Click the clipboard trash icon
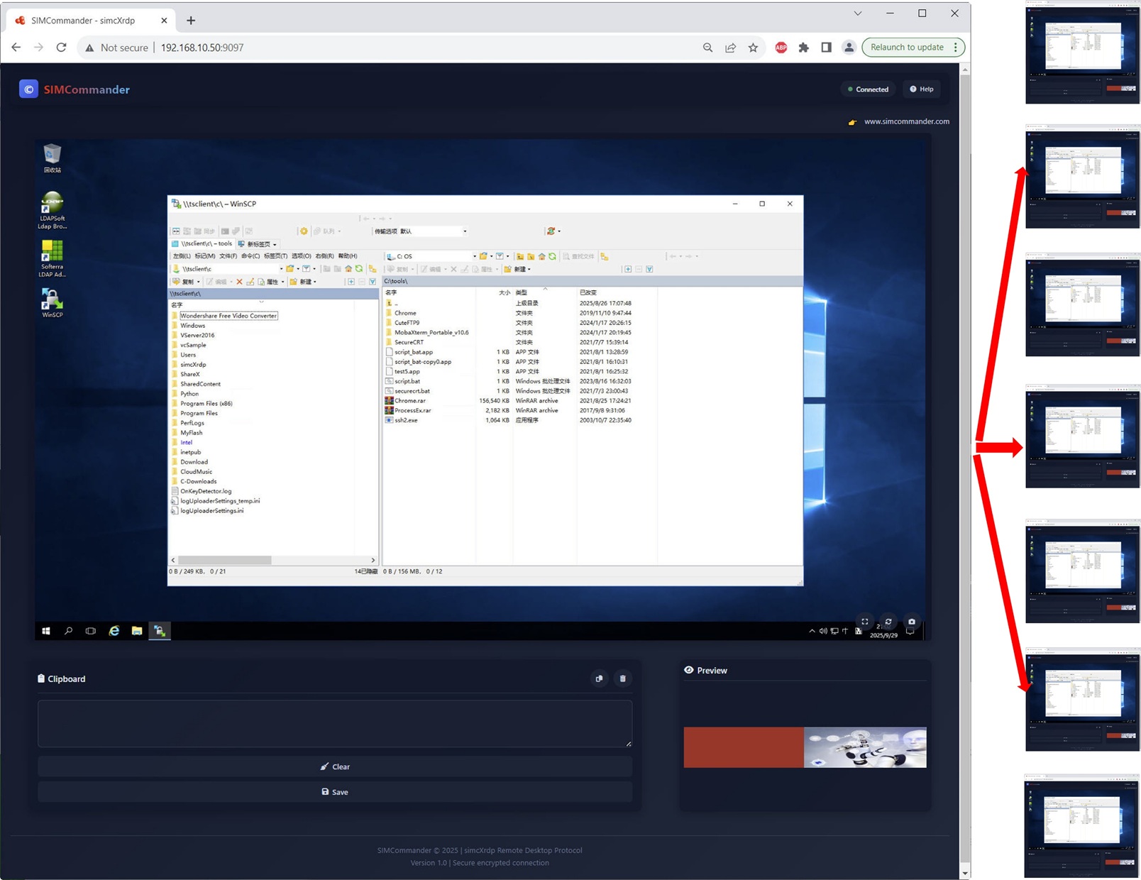The height and width of the screenshot is (880, 1141). (x=622, y=678)
